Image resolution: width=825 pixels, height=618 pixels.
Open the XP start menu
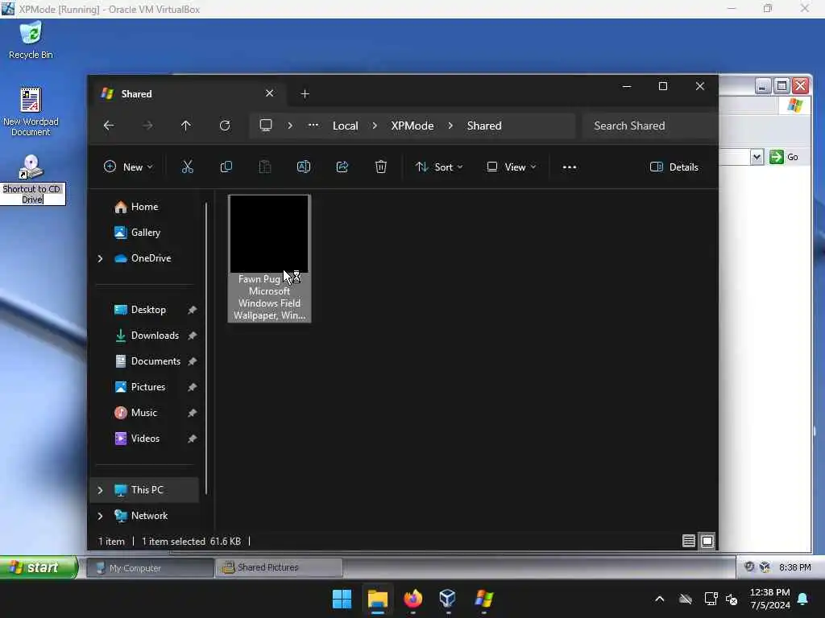(39, 567)
